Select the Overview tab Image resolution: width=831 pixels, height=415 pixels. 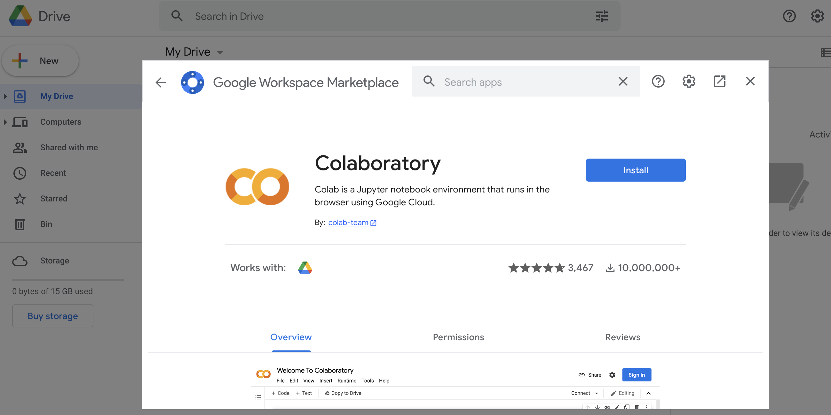[291, 337]
